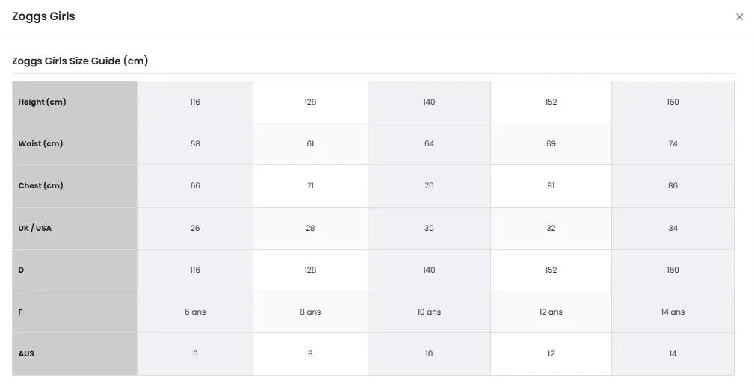Select the AUS row header cell

pos(75,354)
